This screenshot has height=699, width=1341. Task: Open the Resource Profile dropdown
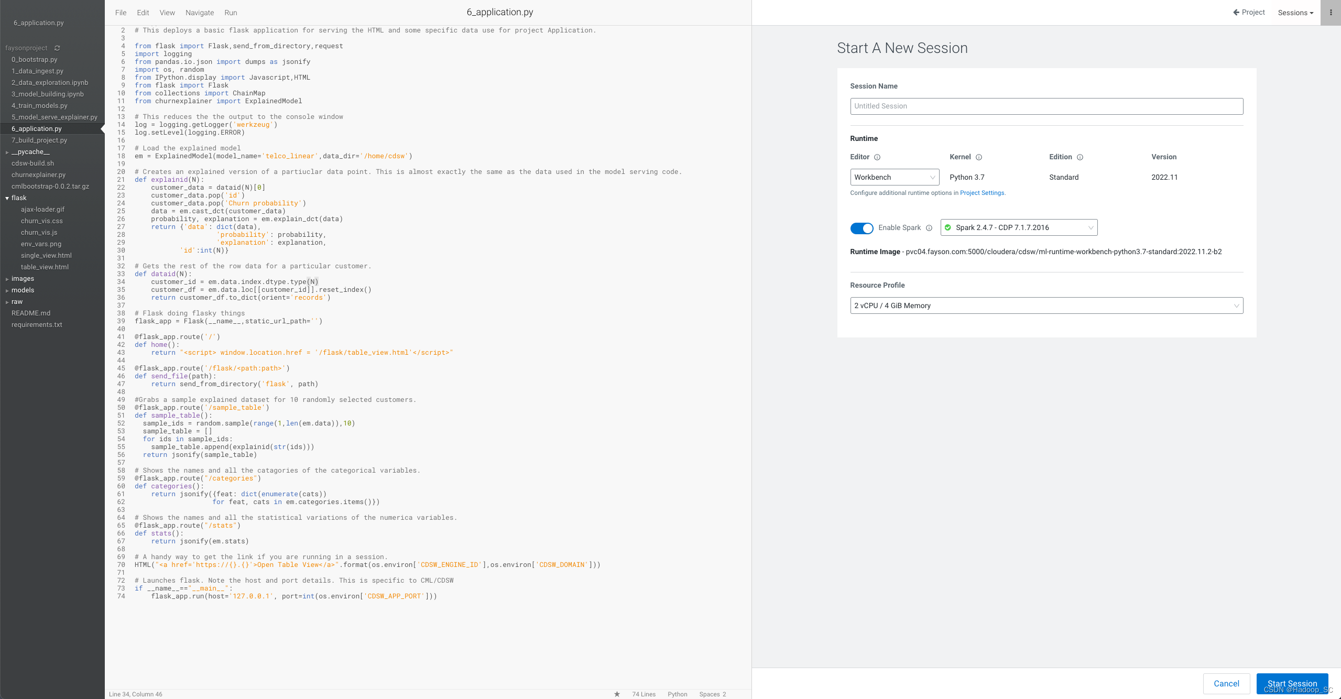(x=1046, y=305)
